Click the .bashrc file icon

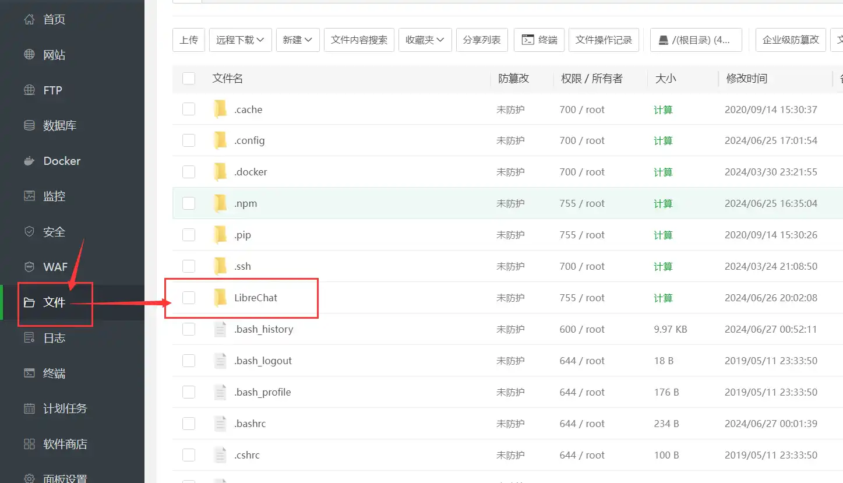[x=220, y=424]
